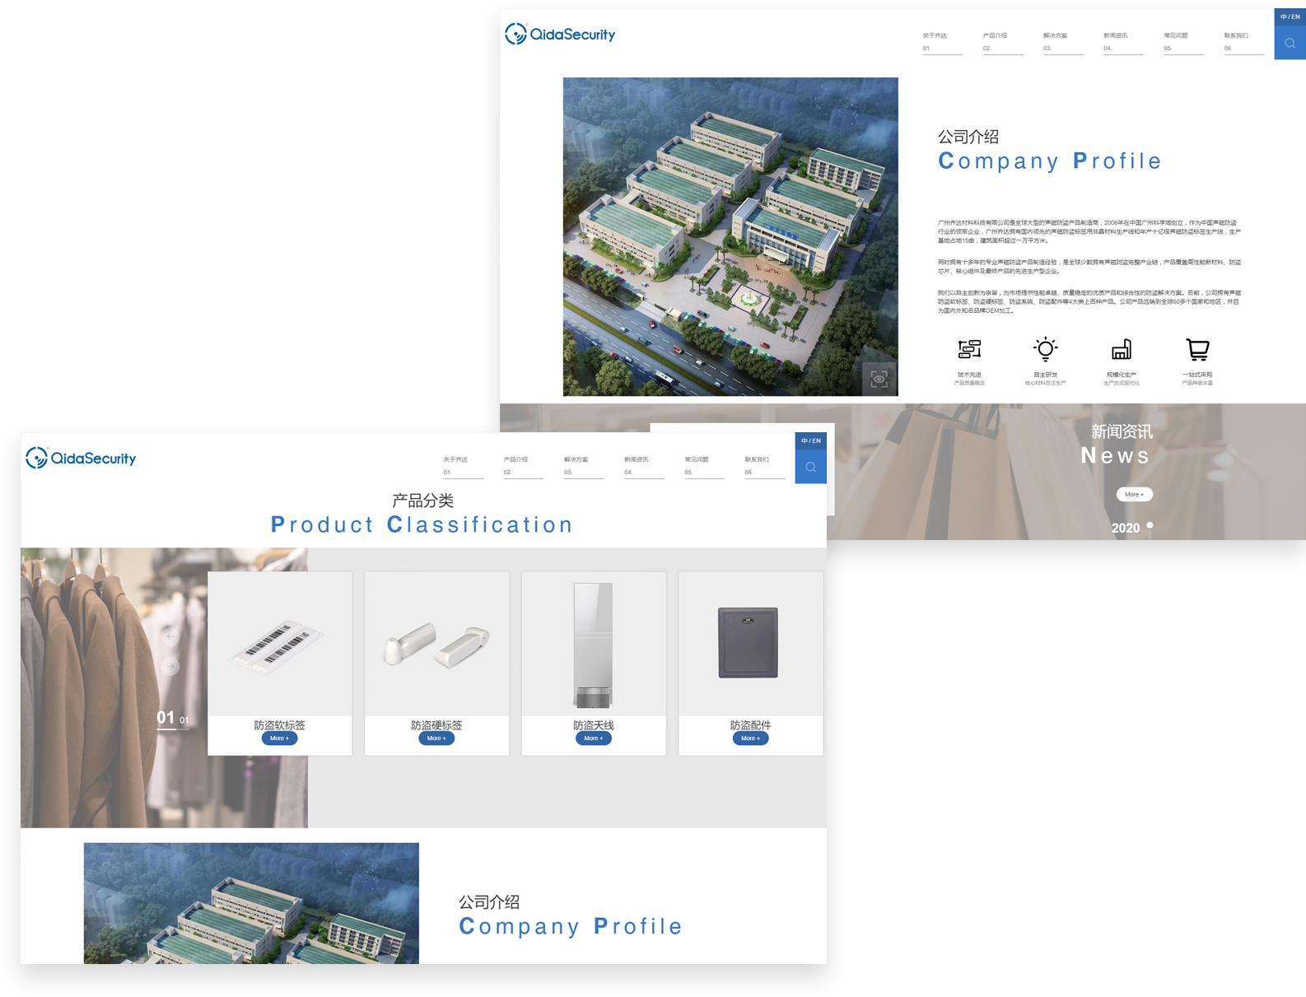Screen dimensions: 1306x997
Task: Open 解决方案 menu on lower page
Action: click(x=583, y=466)
